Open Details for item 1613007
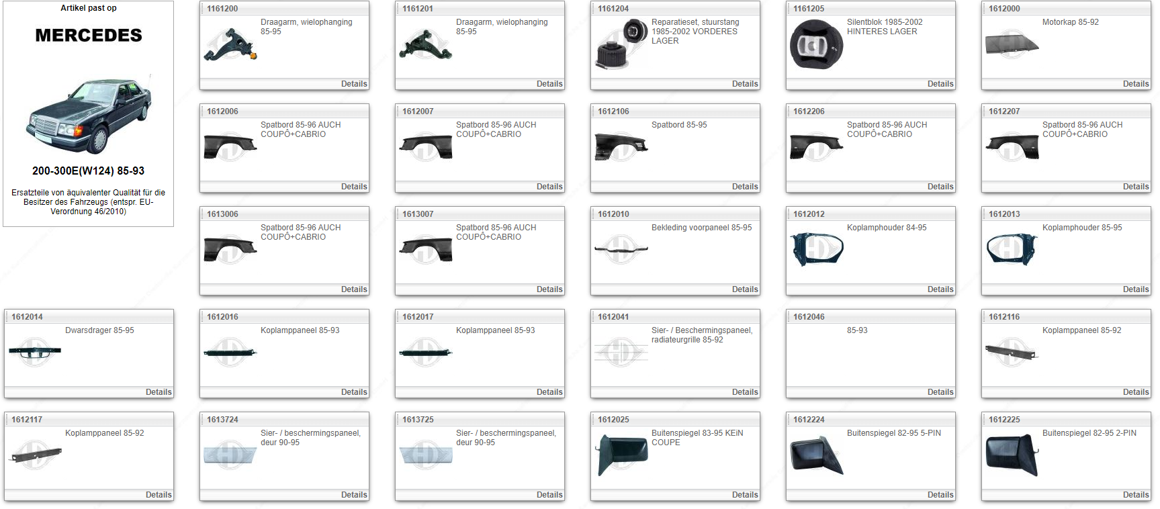Viewport: 1160px width, 509px height. click(549, 289)
